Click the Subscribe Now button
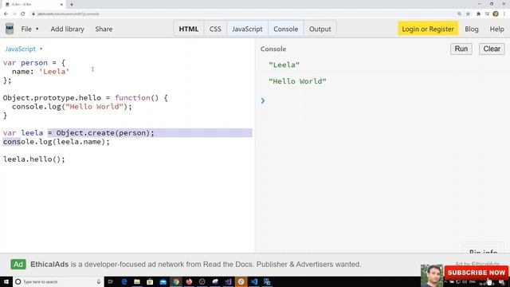 (477, 273)
